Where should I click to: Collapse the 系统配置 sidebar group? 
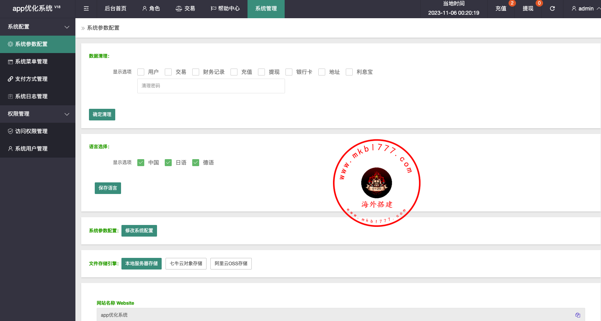pos(38,27)
